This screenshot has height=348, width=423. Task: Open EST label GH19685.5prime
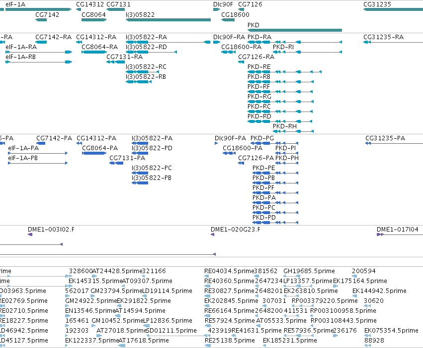click(x=309, y=271)
